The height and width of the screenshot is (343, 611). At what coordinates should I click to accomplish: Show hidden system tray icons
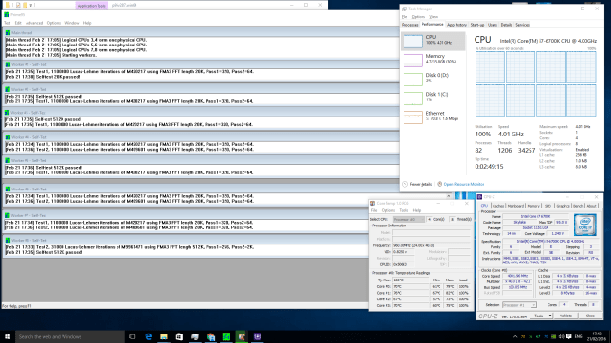point(515,336)
